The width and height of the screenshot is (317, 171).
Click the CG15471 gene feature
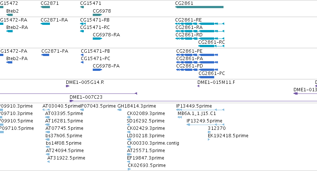click(x=82, y=7)
